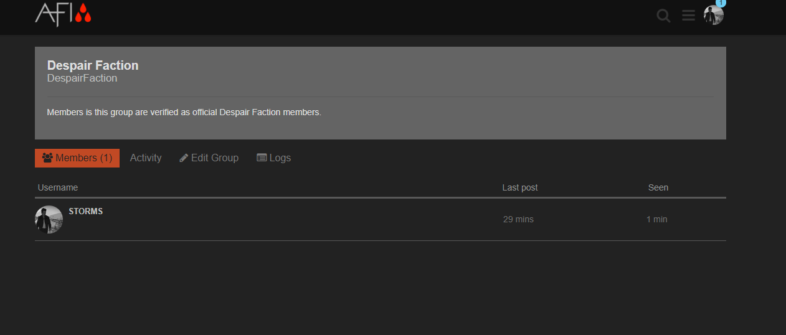
Task: Select the Members (1) tab
Action: pyautogui.click(x=77, y=158)
